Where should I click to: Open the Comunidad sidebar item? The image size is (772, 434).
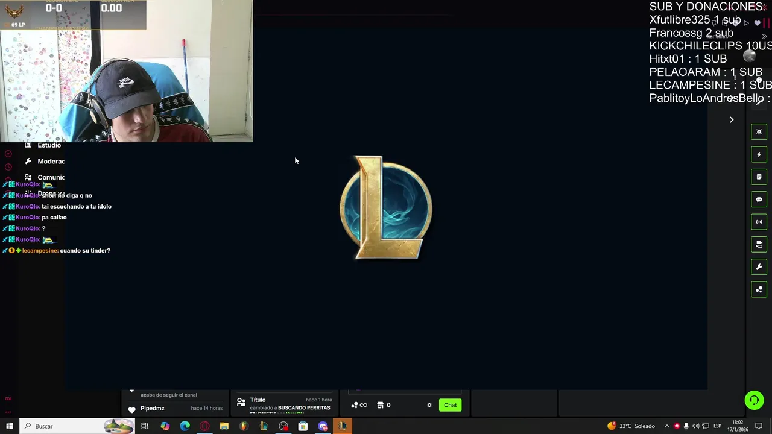45,177
